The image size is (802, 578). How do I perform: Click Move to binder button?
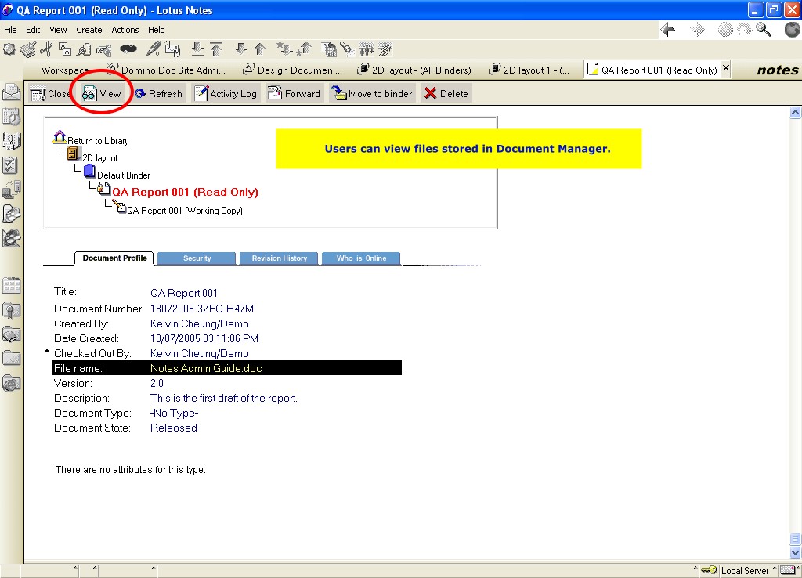pos(371,94)
